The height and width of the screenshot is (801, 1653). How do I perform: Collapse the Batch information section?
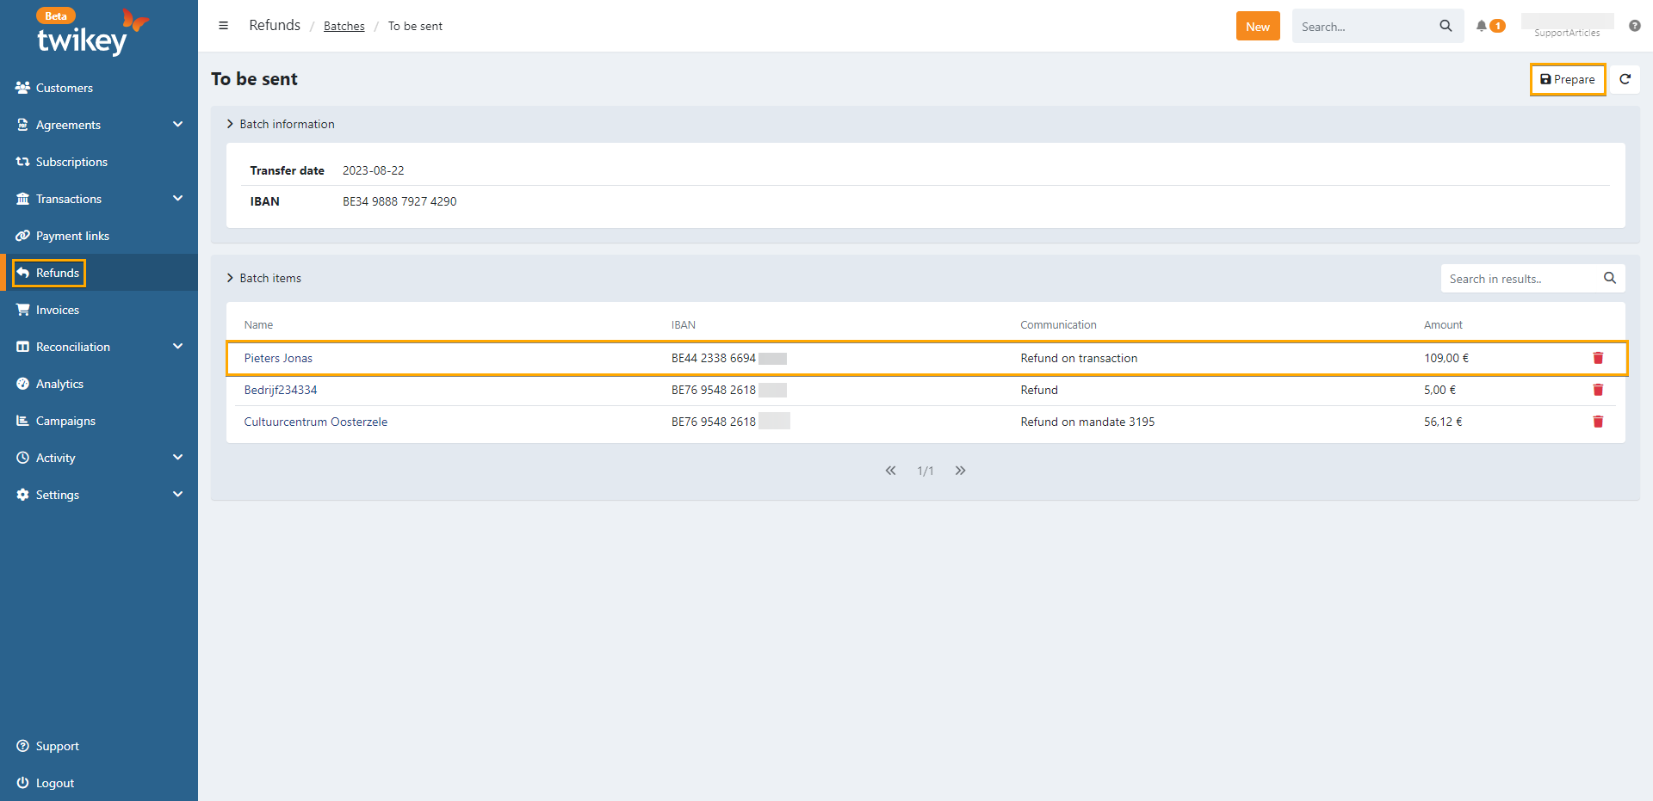pyautogui.click(x=230, y=124)
